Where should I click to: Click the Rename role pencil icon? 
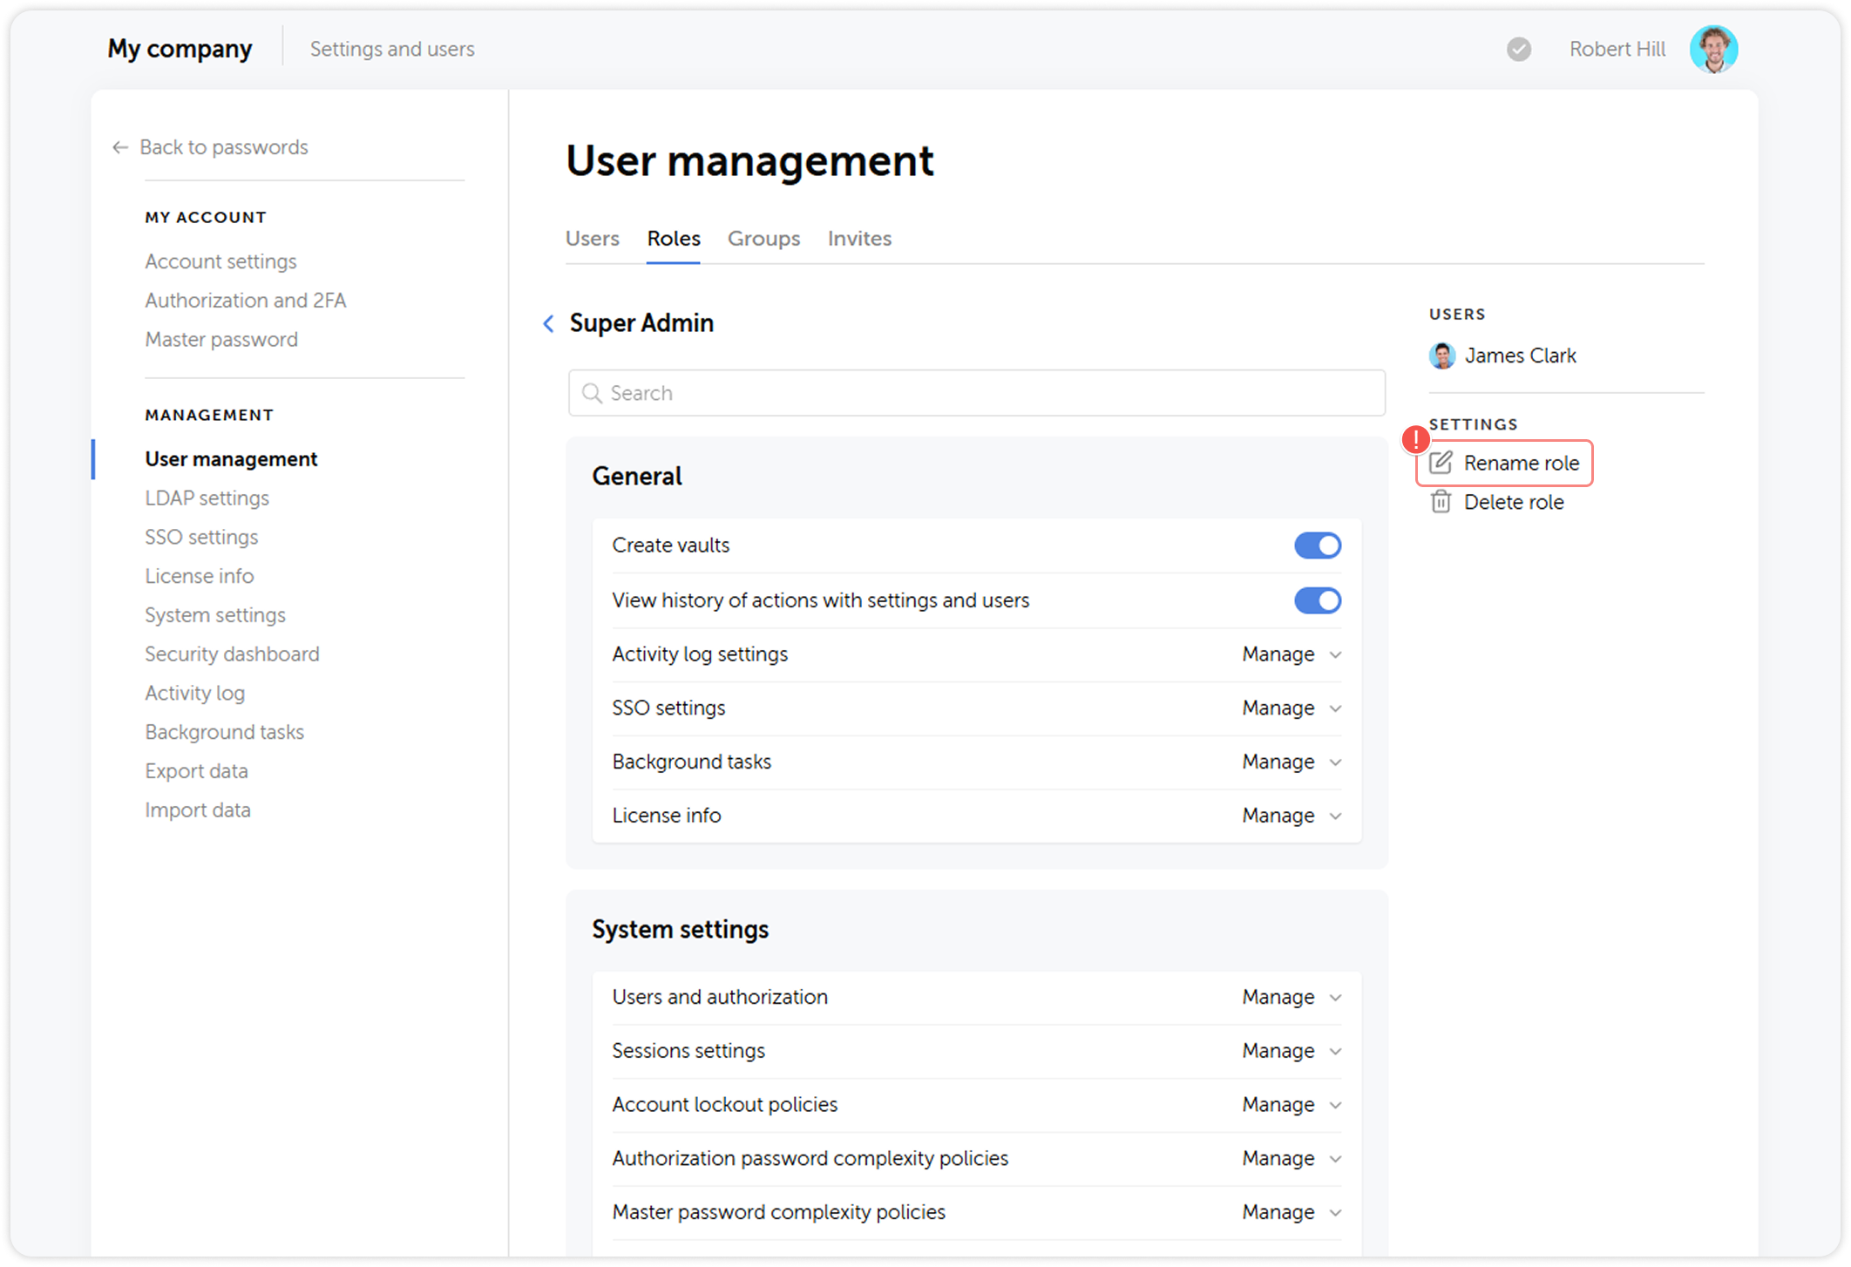click(1441, 463)
